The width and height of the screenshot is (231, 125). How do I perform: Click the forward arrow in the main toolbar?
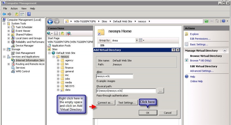coord(10,14)
